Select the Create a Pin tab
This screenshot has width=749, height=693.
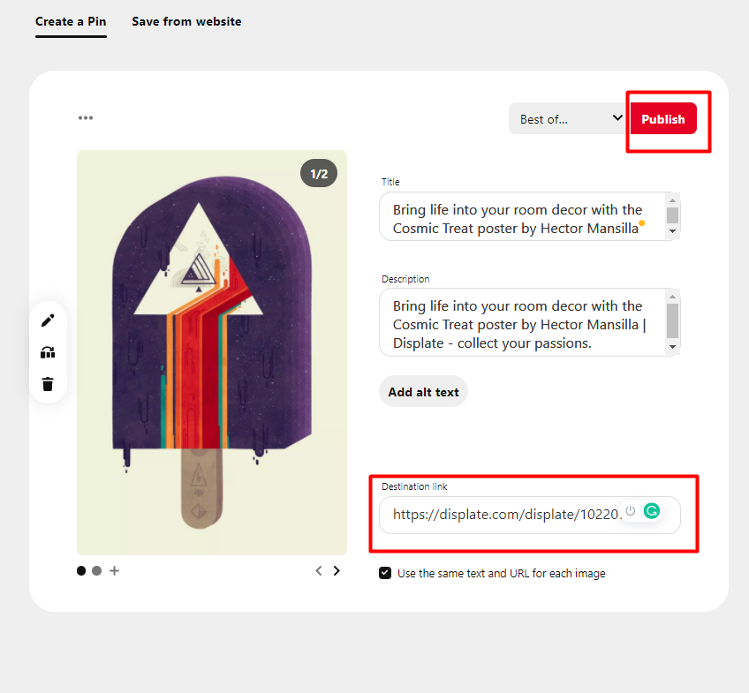click(x=71, y=22)
